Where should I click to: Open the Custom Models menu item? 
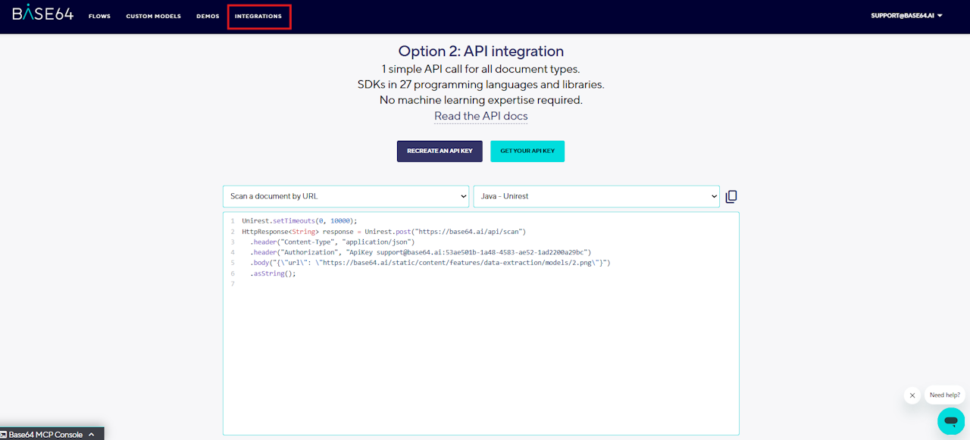coord(153,16)
